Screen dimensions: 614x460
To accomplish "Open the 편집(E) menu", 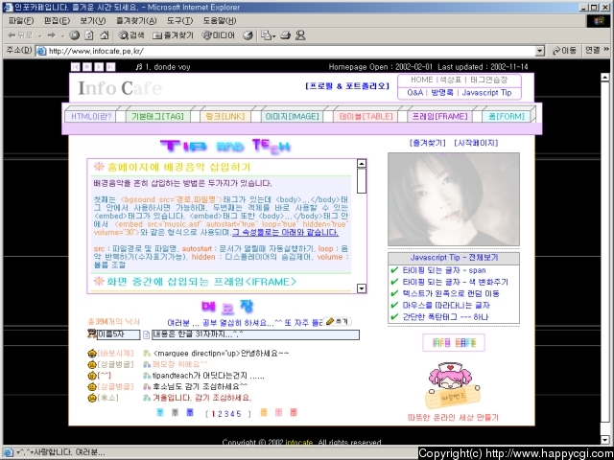I will click(x=57, y=21).
